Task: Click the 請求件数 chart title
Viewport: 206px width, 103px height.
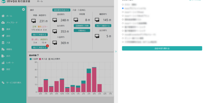Action: pyautogui.click(x=33, y=56)
